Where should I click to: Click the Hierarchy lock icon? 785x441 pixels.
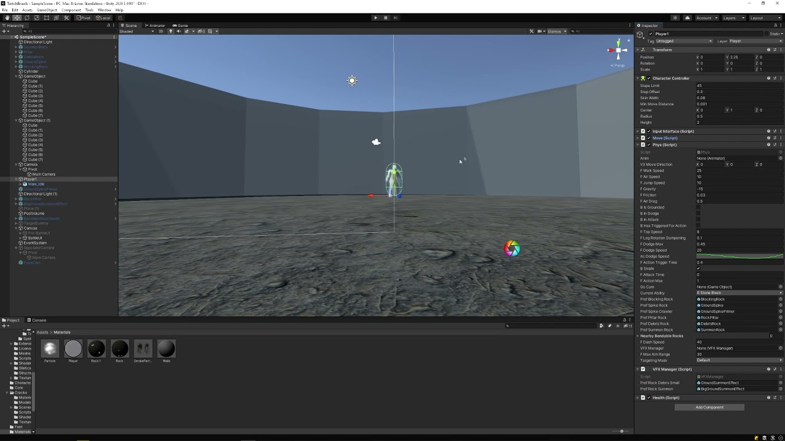pos(109,25)
